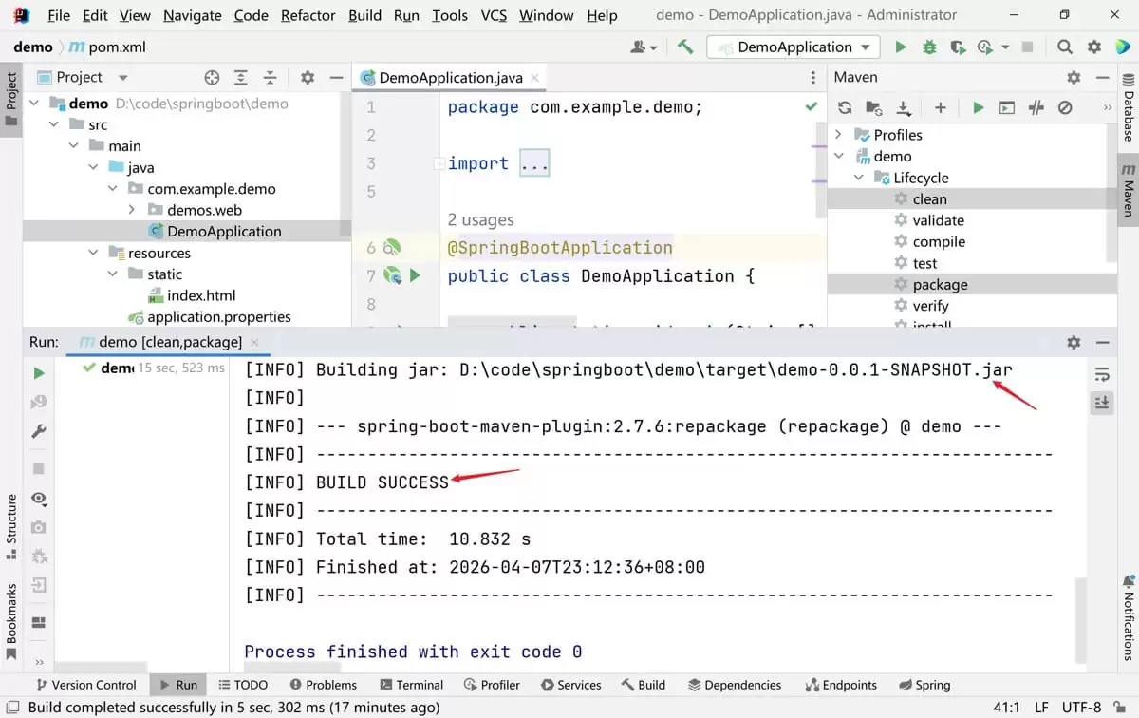Toggle Skip Tests mode in Maven toolbar
Viewport: 1139px width, 718px height.
click(1065, 107)
